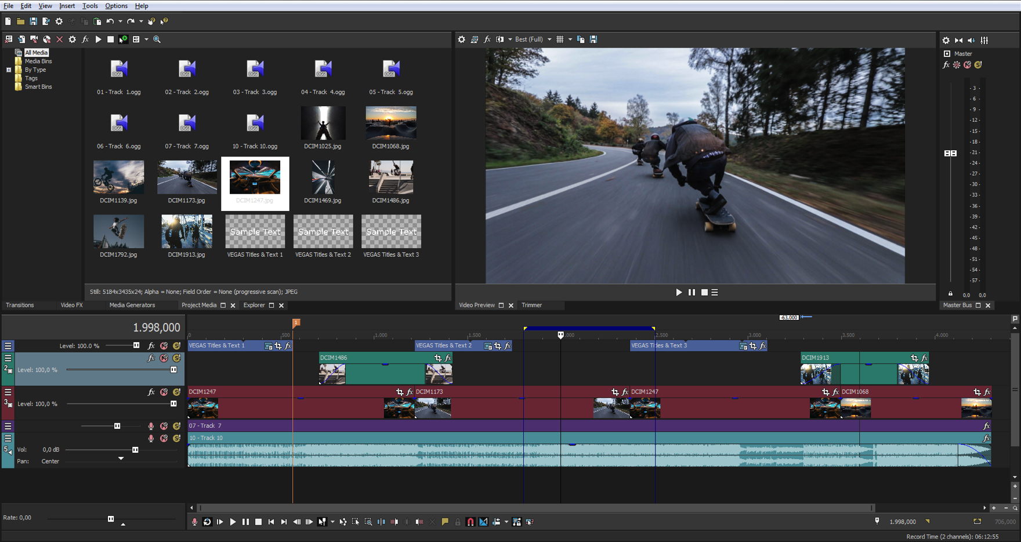Toggle Enable Snapping magnet icon
1021x542 pixels.
(x=470, y=522)
